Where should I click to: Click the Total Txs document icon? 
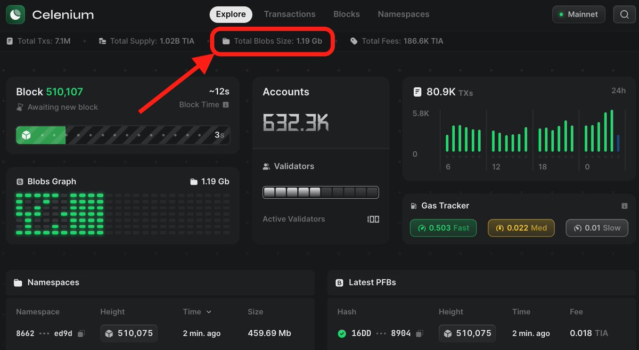coord(10,41)
